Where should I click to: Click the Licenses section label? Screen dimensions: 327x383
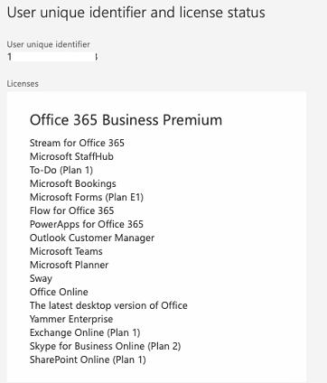coord(23,83)
